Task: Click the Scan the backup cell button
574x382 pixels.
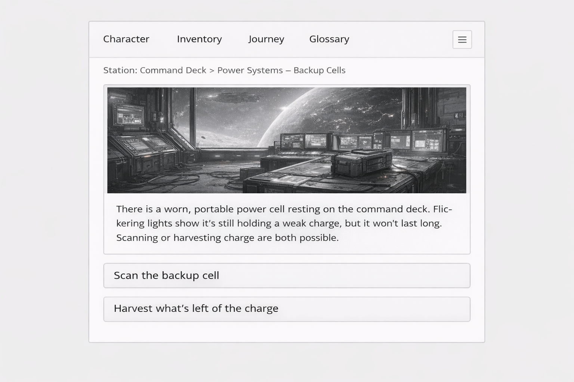Action: tap(166, 276)
